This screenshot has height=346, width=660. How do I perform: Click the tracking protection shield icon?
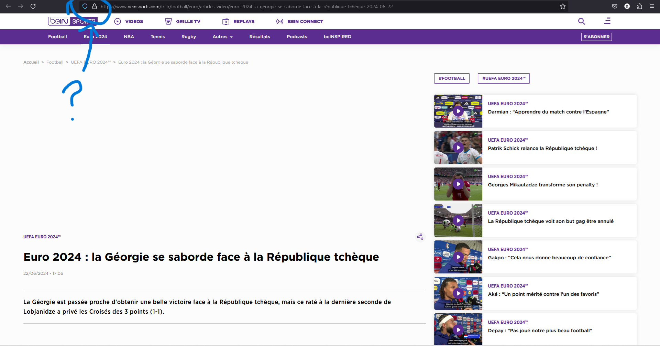point(85,6)
